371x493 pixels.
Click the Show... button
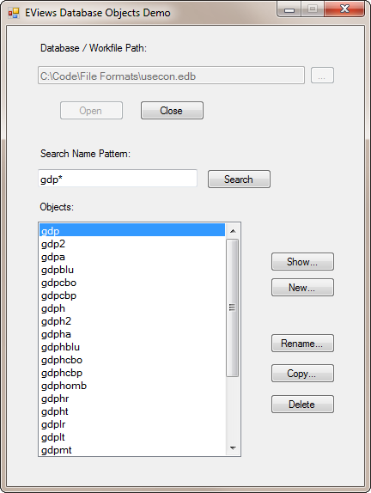(302, 262)
